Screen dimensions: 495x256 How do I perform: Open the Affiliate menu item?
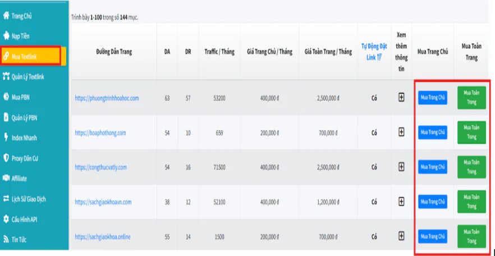click(19, 179)
